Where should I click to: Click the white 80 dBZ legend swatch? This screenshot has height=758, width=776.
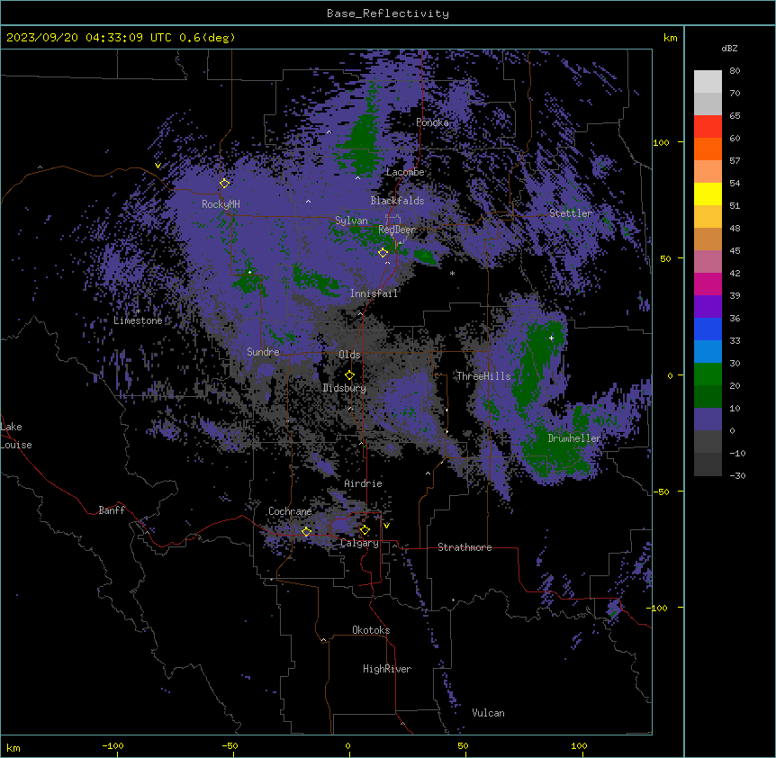click(708, 82)
